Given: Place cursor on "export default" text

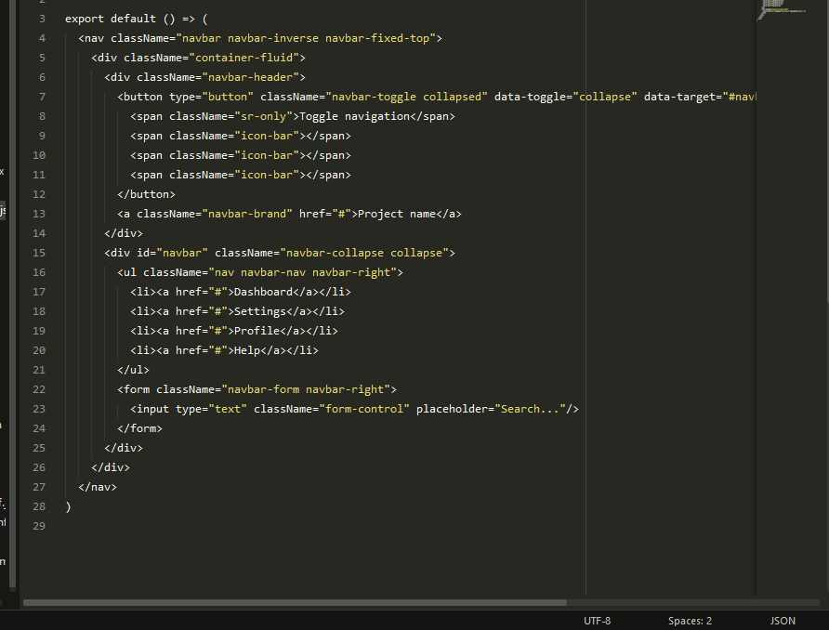Looking at the screenshot, I should [x=111, y=19].
